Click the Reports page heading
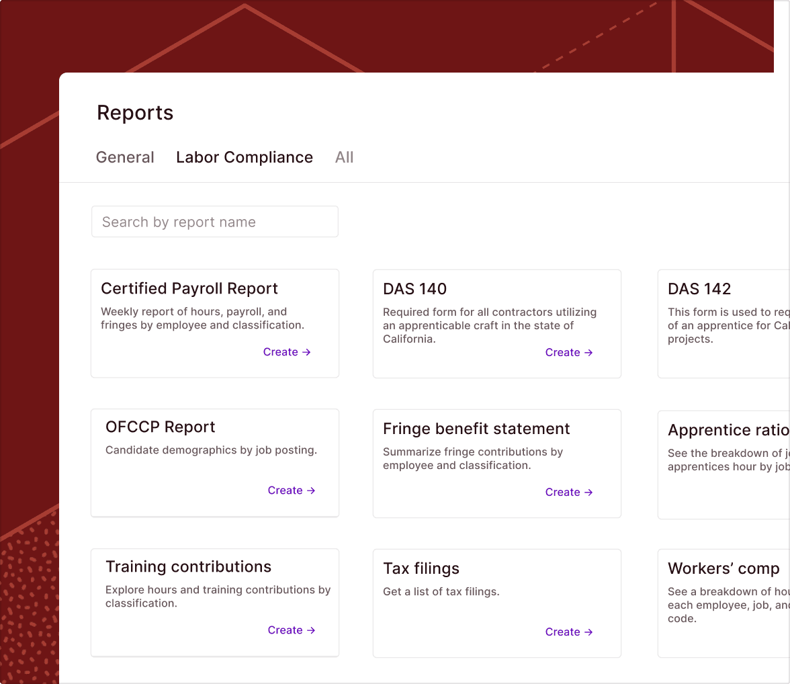The image size is (790, 684). coord(135,112)
